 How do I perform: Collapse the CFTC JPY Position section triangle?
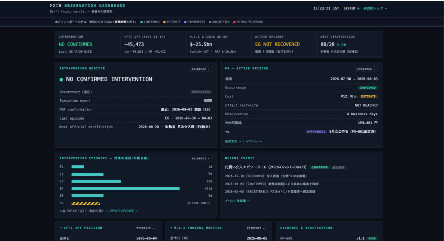[x=61, y=228]
